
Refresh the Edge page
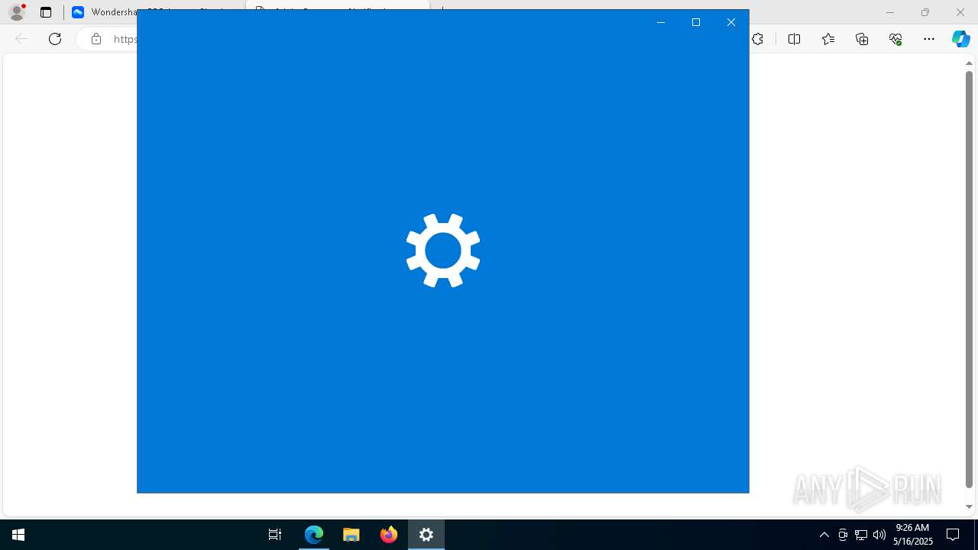click(55, 39)
